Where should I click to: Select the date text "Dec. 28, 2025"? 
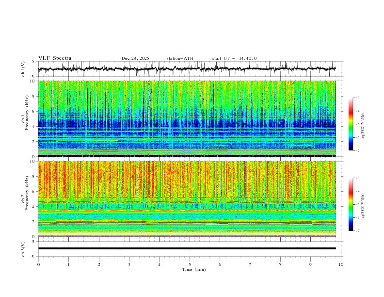(135, 58)
